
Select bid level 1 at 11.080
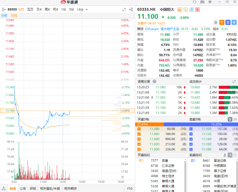(x=161, y=129)
